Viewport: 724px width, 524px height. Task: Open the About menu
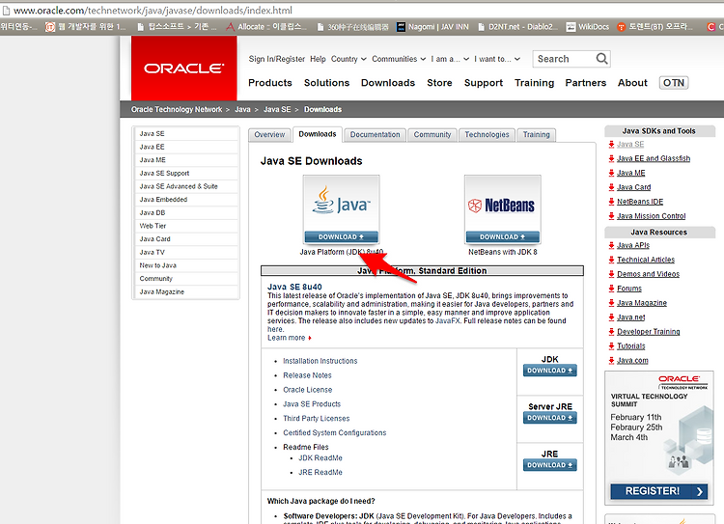[x=632, y=83]
